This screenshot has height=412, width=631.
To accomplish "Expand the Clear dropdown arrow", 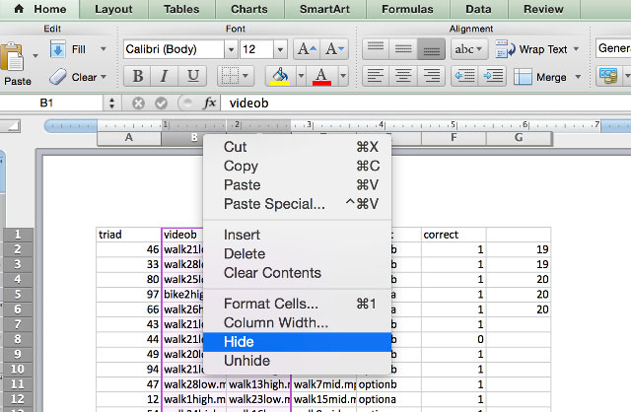I will click(104, 77).
